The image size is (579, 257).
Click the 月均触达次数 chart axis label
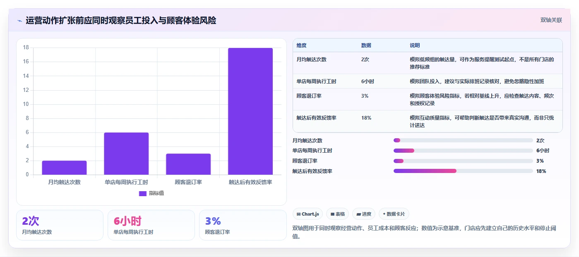tap(64, 182)
